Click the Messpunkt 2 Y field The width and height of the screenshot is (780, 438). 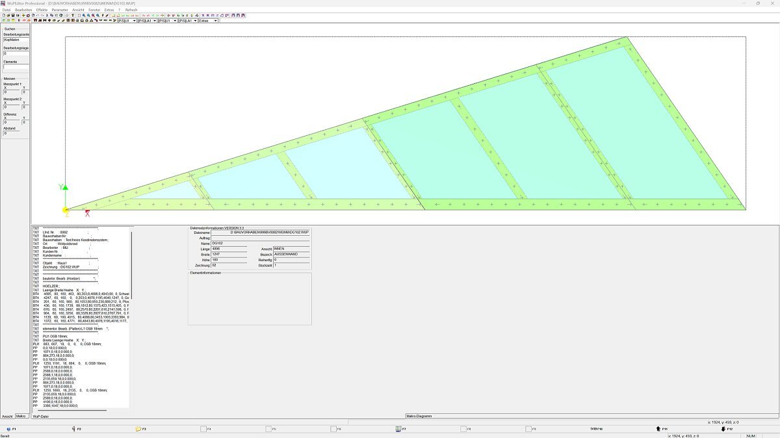point(25,107)
